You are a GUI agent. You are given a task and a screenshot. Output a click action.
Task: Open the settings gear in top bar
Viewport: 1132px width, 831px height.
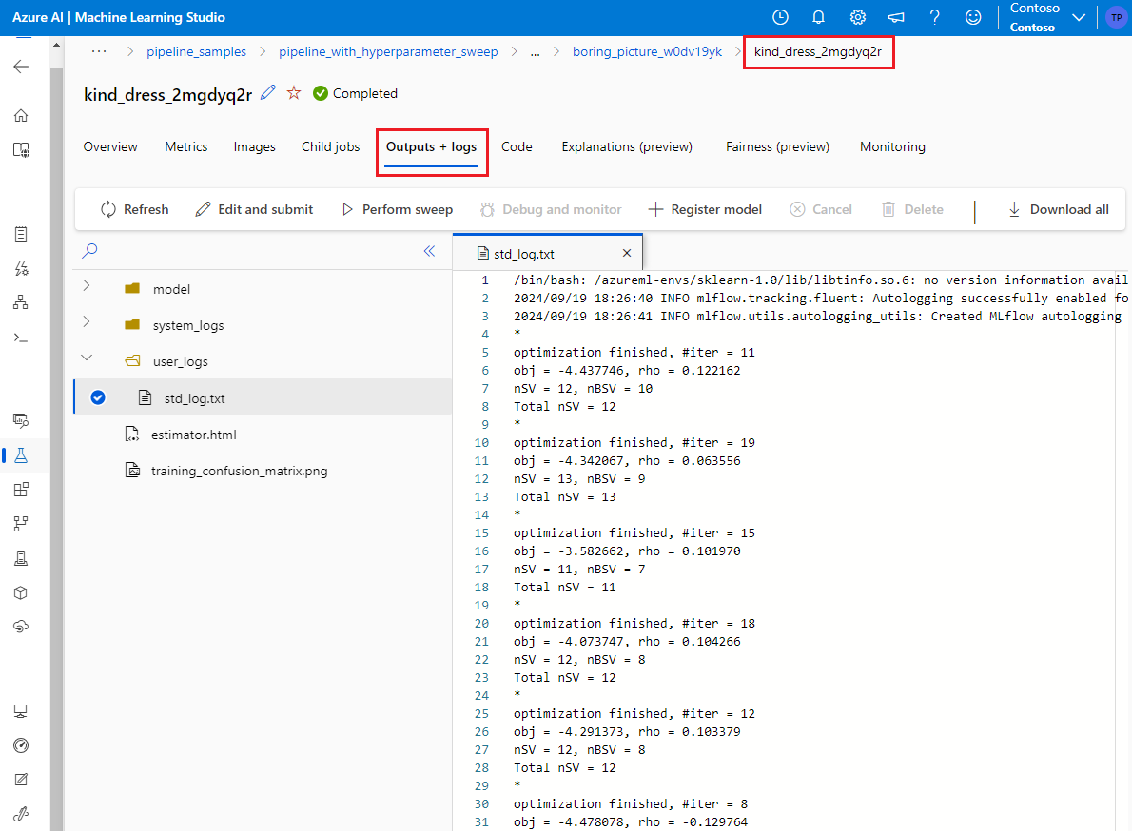coord(857,17)
